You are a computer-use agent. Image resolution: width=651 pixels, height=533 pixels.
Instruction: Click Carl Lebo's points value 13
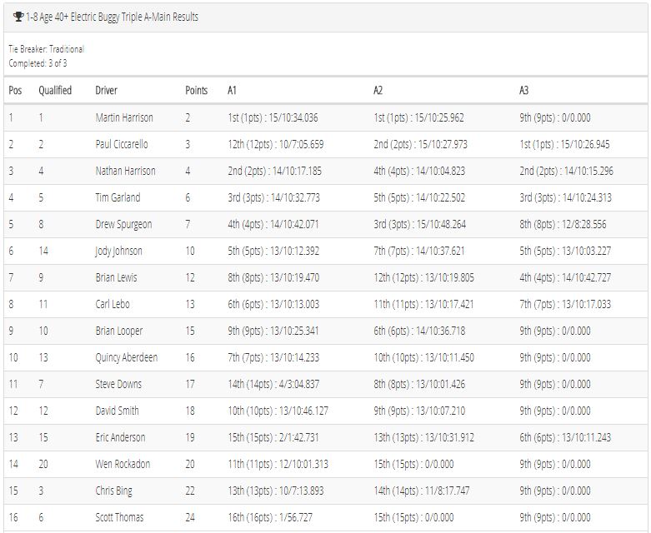tap(190, 304)
